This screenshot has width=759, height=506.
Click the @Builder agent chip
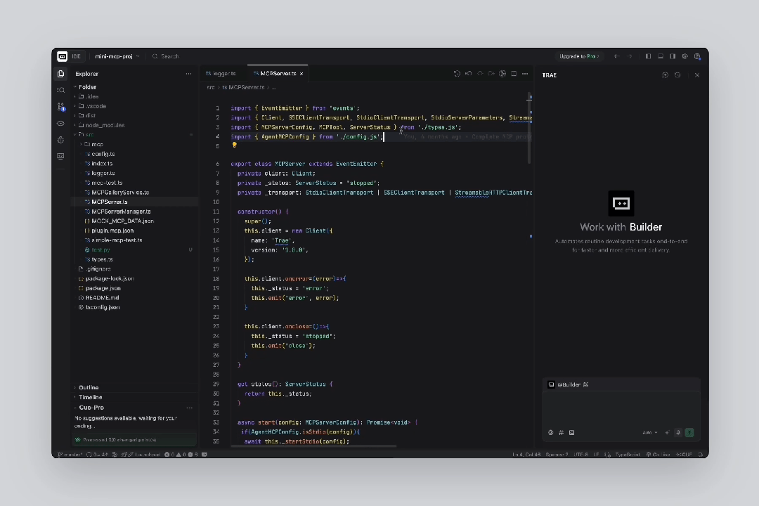point(568,385)
